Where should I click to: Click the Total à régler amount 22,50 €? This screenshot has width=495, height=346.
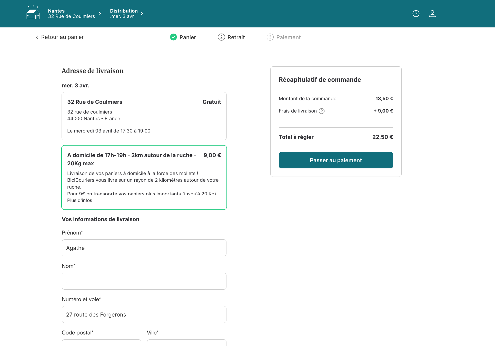point(382,137)
